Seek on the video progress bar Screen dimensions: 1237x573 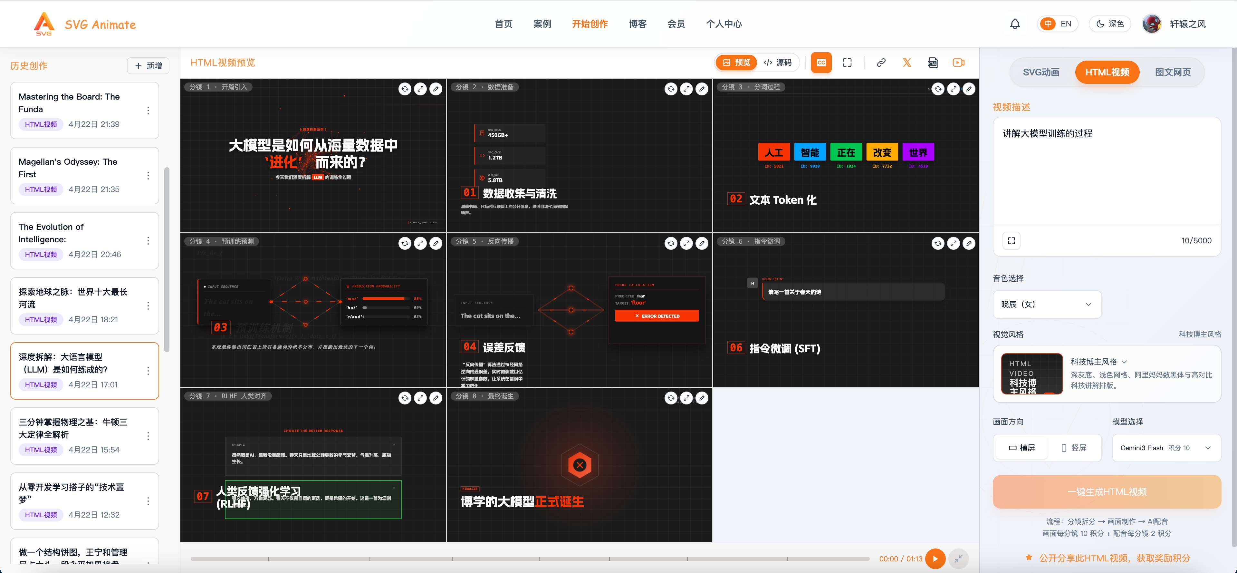530,558
